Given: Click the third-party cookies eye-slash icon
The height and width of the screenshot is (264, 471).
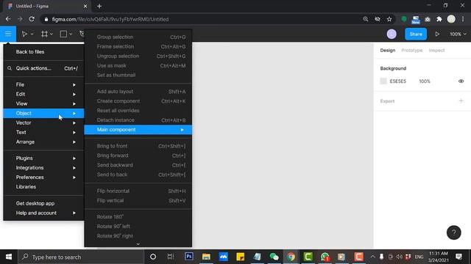Looking at the screenshot, I should click(378, 19).
